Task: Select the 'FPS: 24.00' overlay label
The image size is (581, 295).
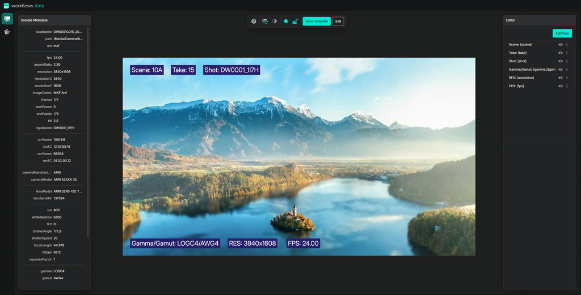Action: (303, 243)
